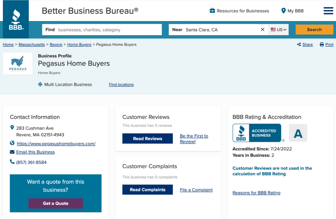Open My BBB menu
Viewport: 336px width, 219px height.
click(296, 11)
